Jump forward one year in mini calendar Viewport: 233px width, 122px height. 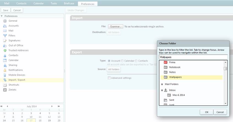coord(59,106)
